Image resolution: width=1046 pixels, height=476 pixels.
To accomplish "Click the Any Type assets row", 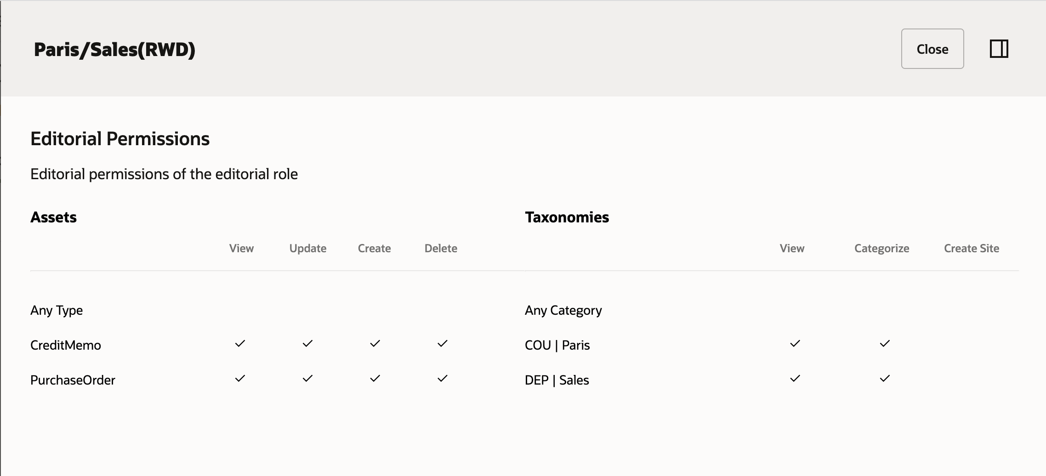I will tap(57, 310).
